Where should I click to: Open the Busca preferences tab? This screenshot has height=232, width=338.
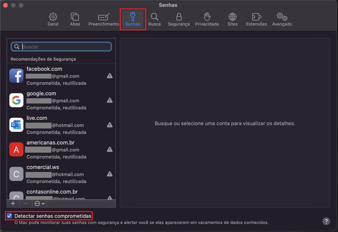point(154,19)
